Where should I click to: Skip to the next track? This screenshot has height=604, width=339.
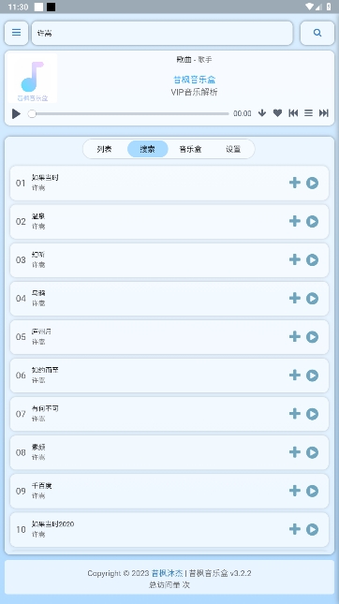[324, 113]
